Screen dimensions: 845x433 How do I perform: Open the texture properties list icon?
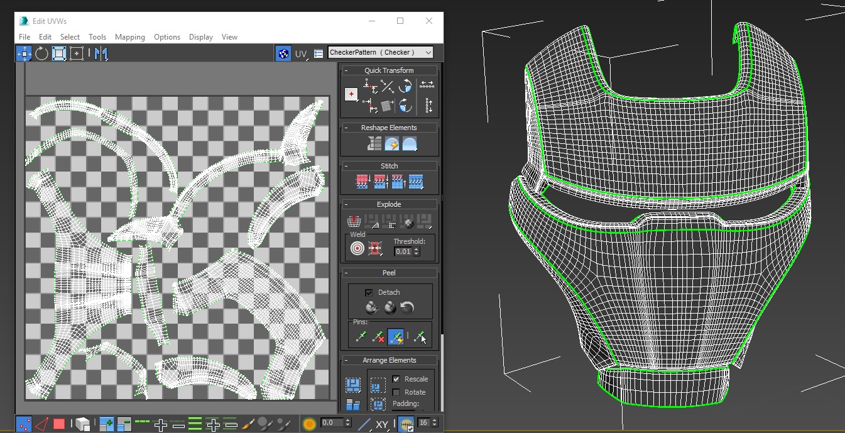click(319, 53)
